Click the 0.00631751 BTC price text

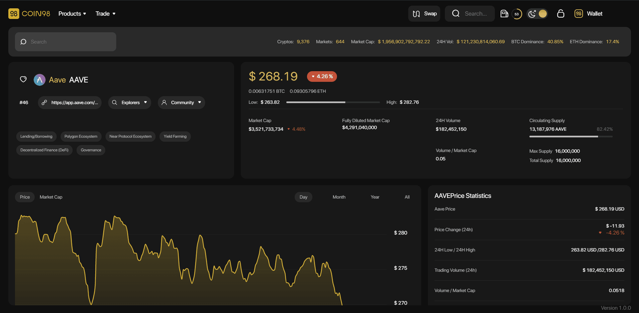coord(266,91)
